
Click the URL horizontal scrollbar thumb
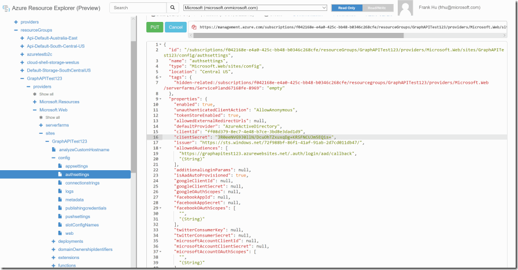point(298,35)
